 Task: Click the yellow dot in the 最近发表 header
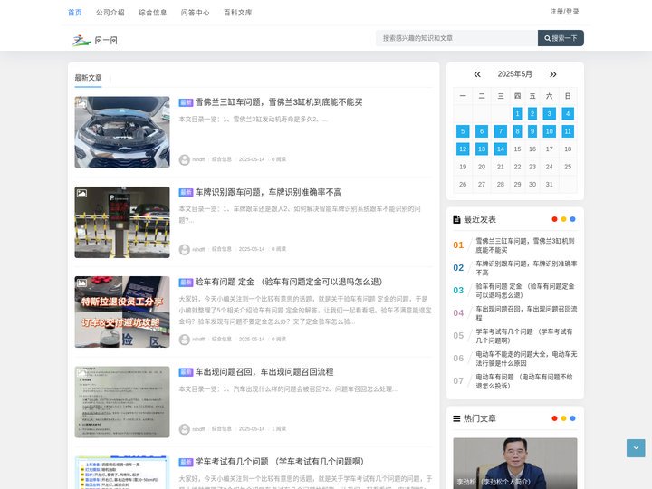[x=563, y=219]
